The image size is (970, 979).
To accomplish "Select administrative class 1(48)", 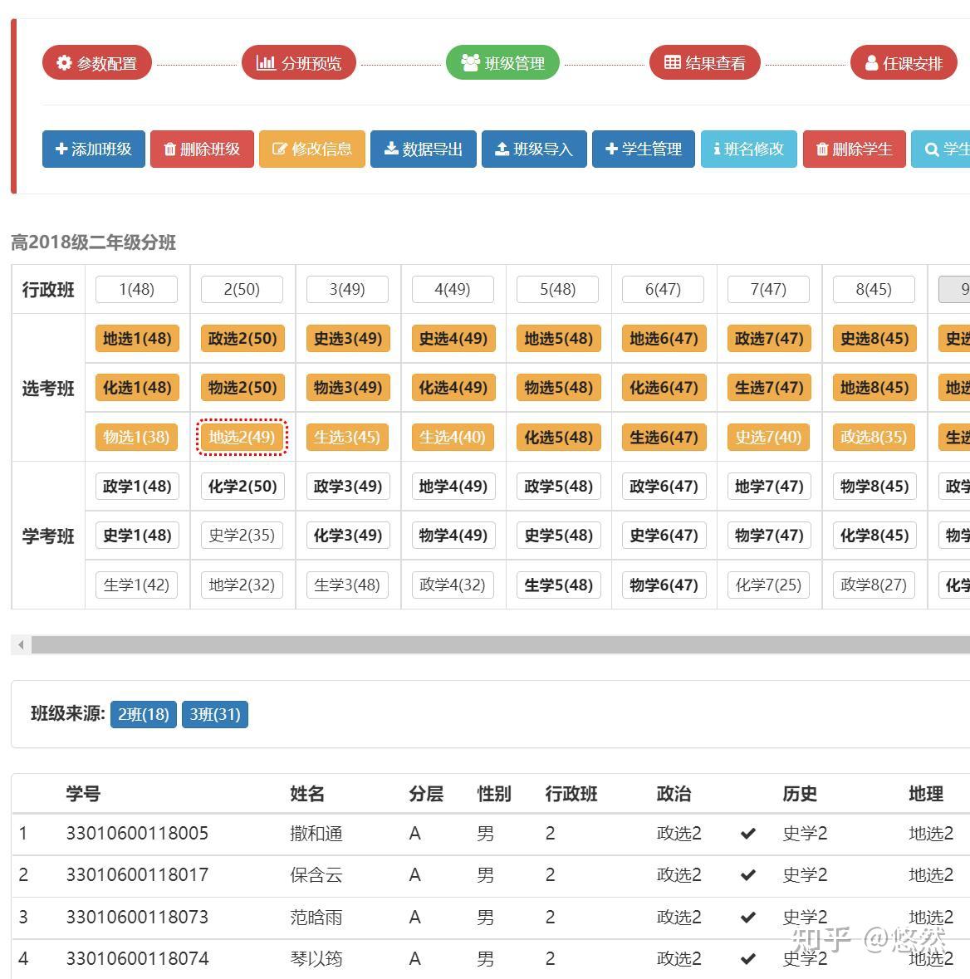I will tap(136, 289).
